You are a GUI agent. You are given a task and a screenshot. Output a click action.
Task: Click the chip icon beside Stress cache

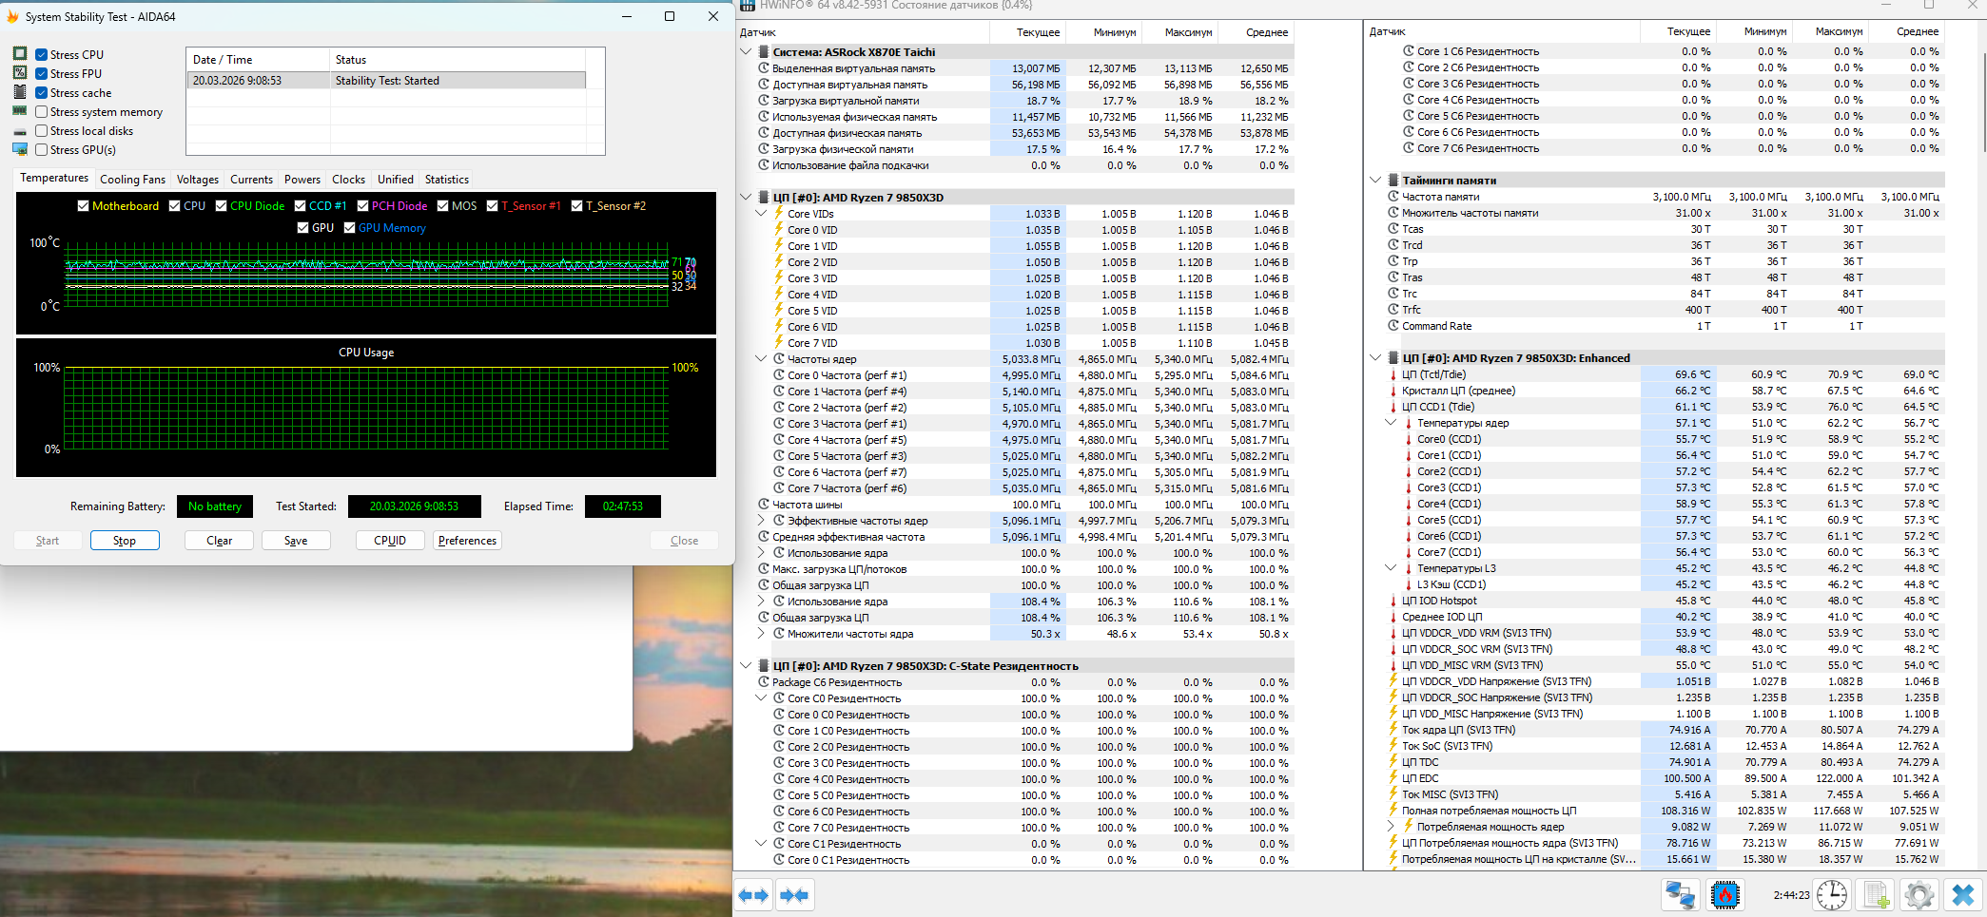click(20, 92)
